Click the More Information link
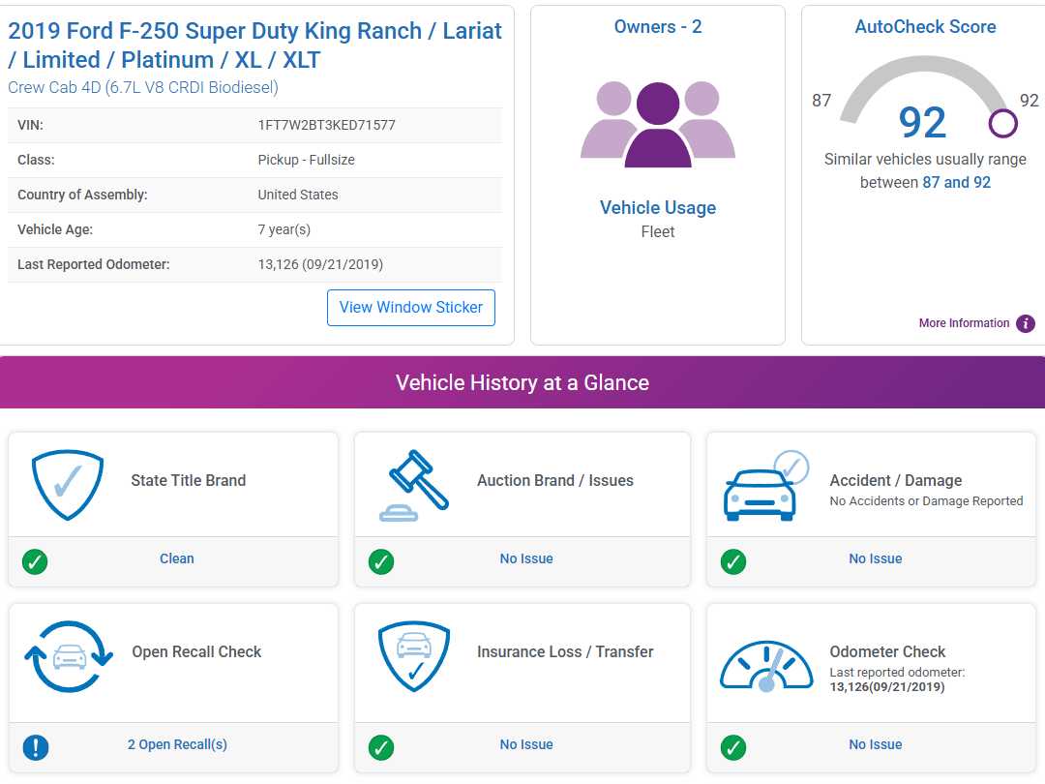This screenshot has width=1045, height=784. [964, 324]
